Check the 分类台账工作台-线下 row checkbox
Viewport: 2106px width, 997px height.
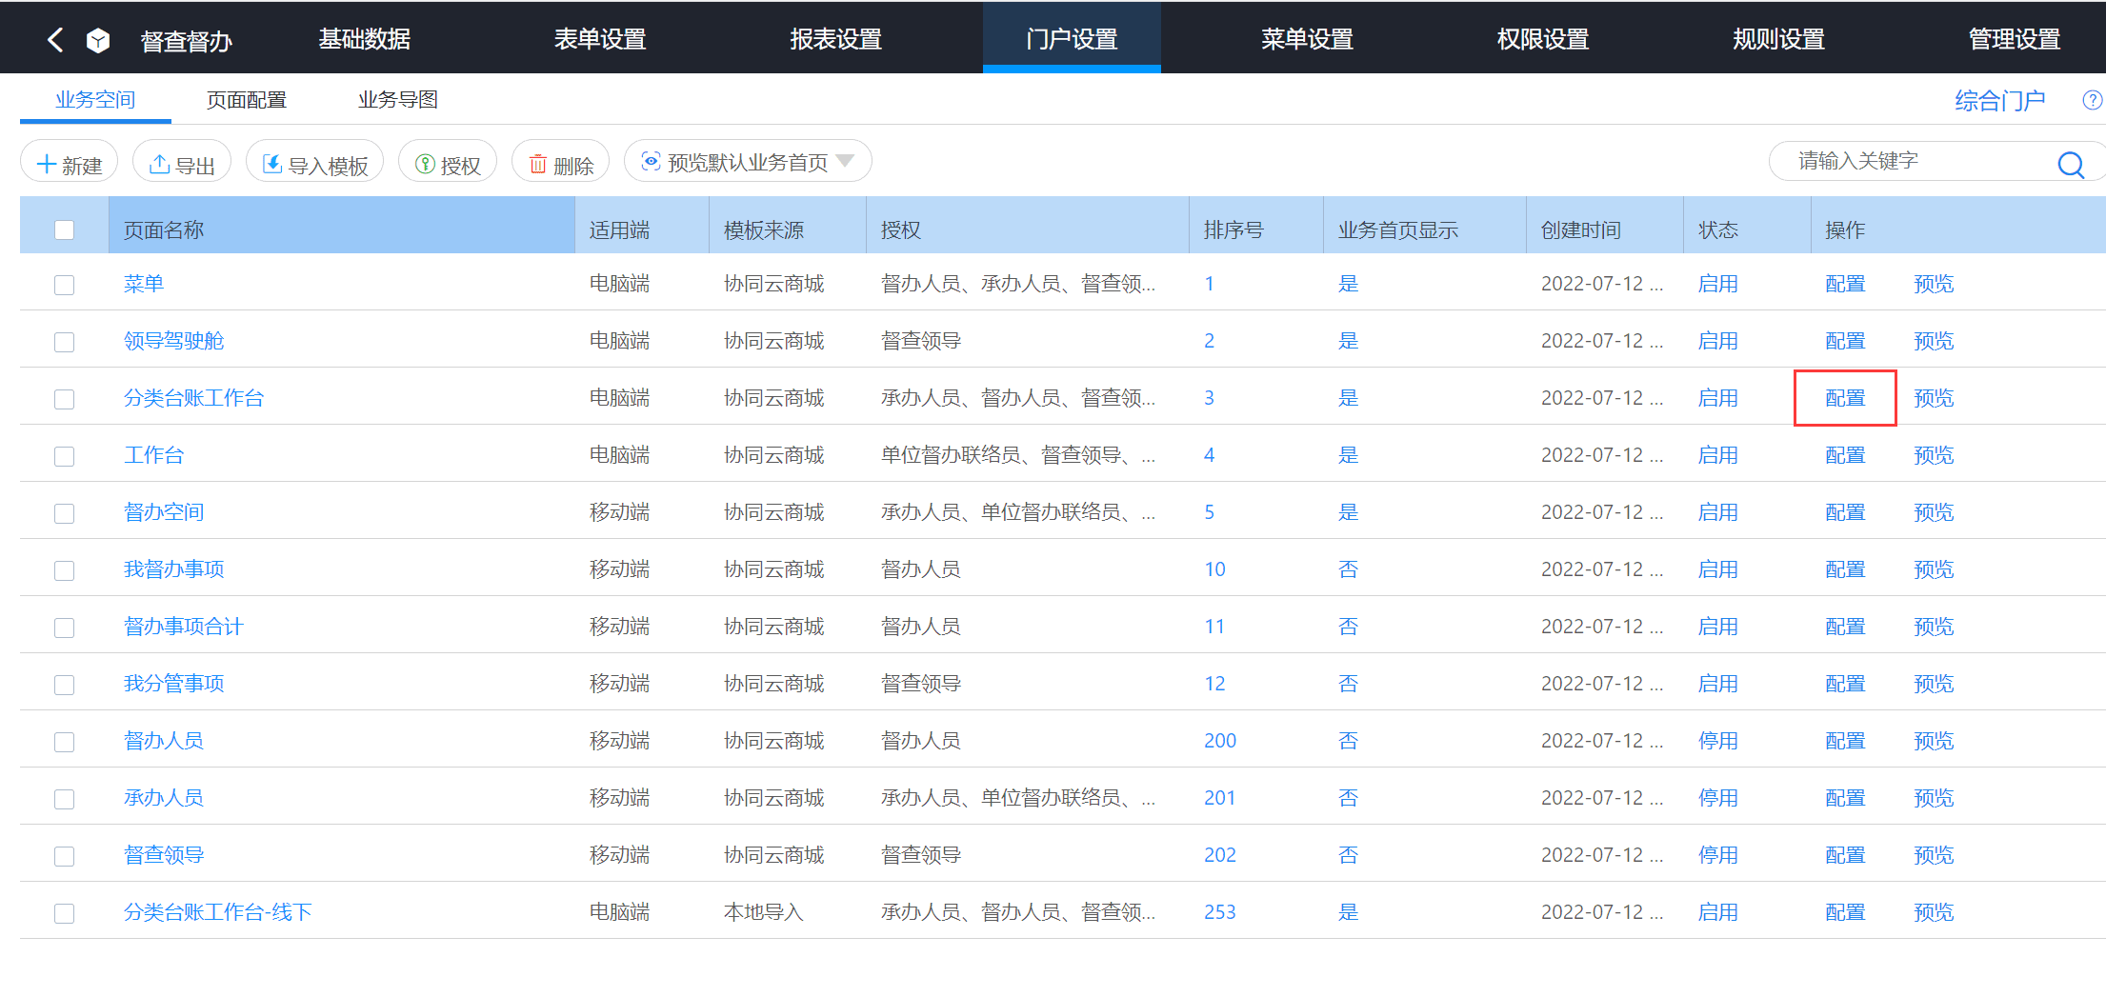coord(64,913)
